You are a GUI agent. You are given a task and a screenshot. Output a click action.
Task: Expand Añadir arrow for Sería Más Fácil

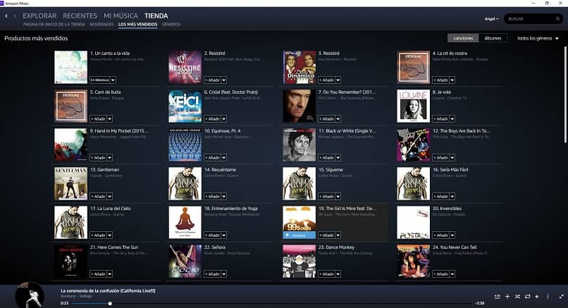tap(452, 197)
